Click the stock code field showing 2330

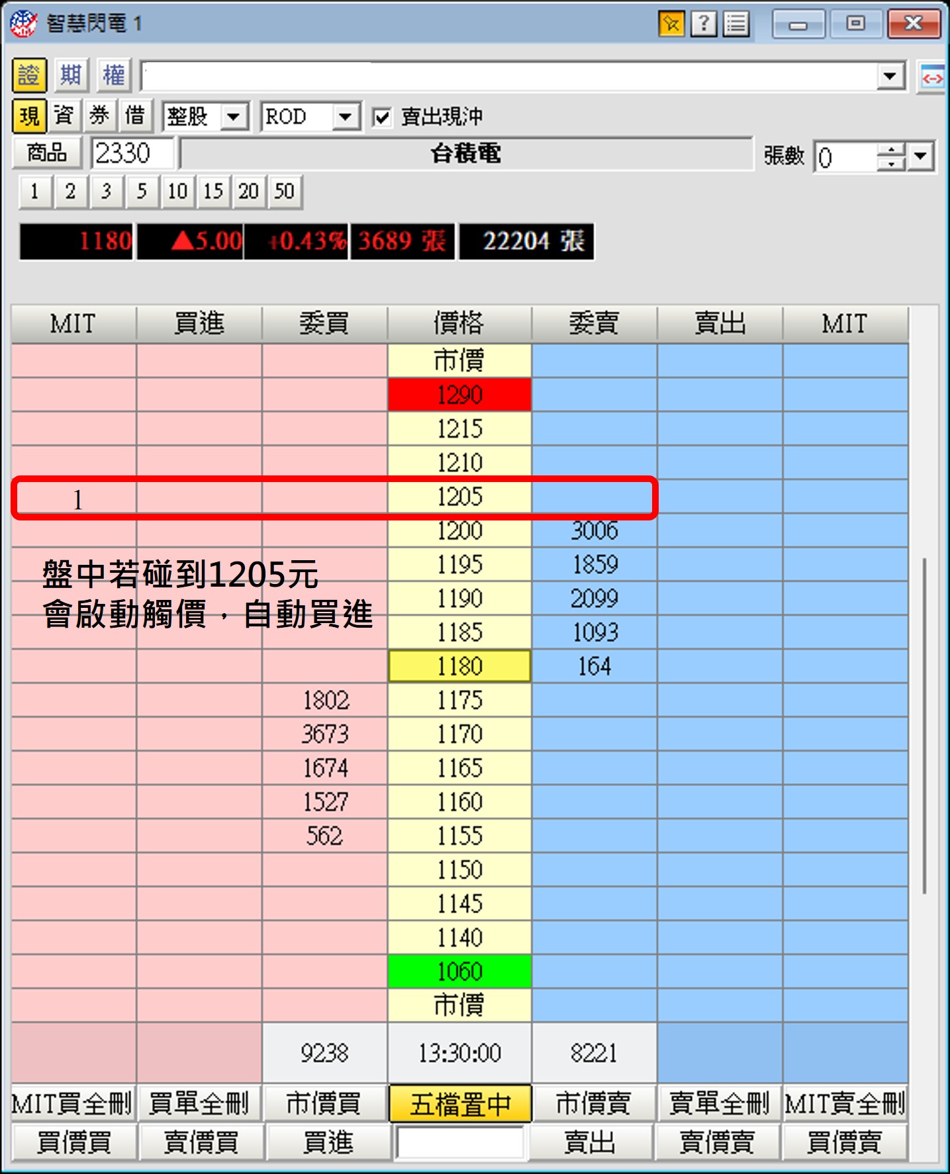(x=132, y=154)
